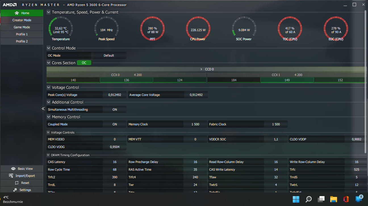Toggle Simultaneous Multithreading ON value
368x206 pixels.
pos(115,110)
